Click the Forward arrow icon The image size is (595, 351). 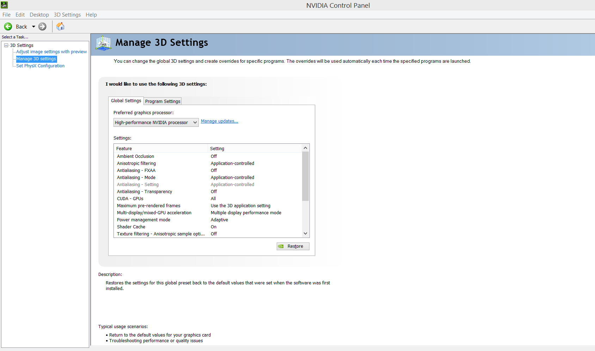pos(42,26)
